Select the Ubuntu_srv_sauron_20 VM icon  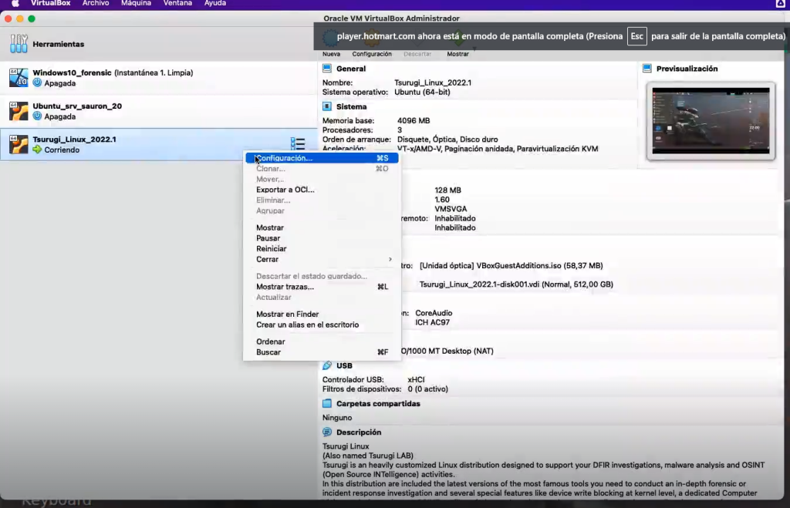click(19, 111)
